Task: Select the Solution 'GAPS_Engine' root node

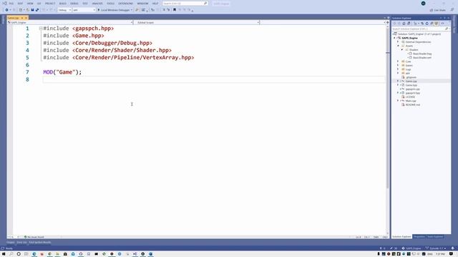Action: click(x=419, y=34)
